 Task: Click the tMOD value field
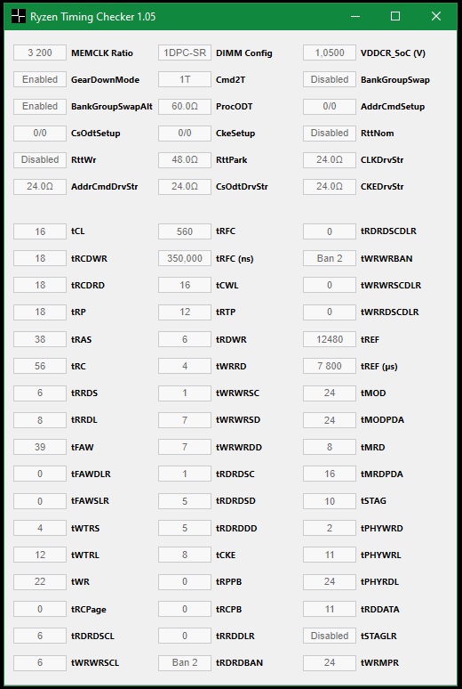tap(330, 393)
